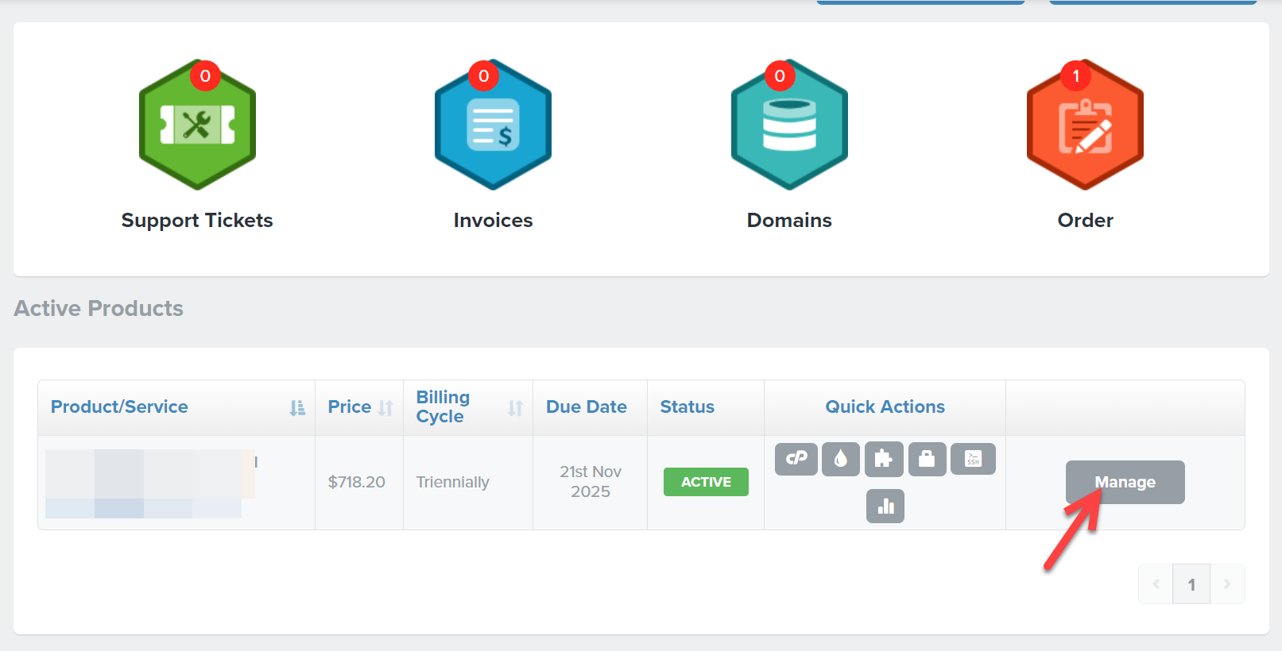Click the padlock quick action icon
This screenshot has width=1282, height=651.
(x=927, y=459)
